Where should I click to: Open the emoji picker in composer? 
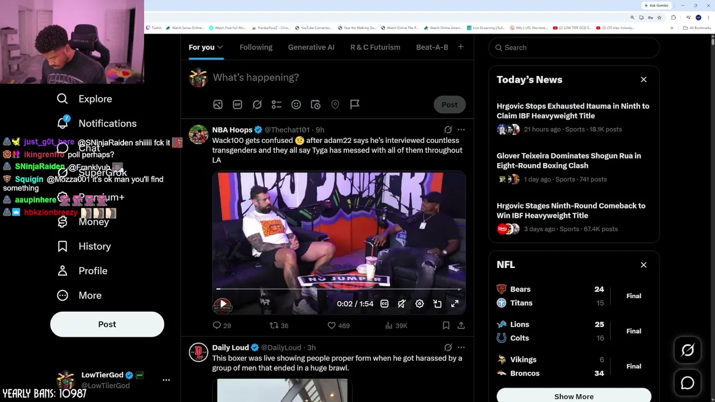tap(296, 104)
